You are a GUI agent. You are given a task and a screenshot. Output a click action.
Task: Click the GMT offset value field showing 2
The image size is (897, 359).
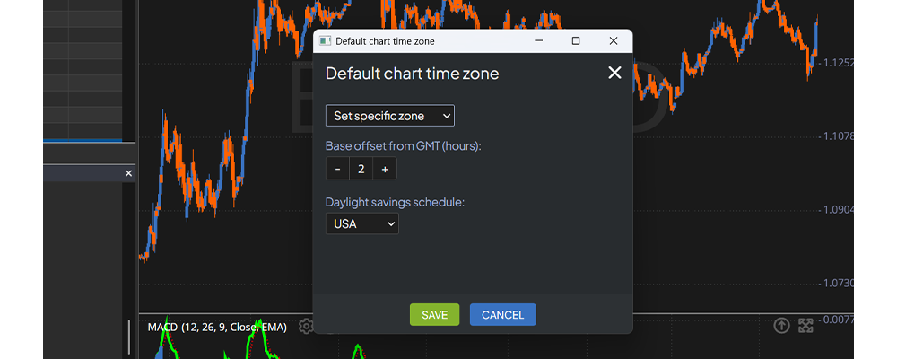click(361, 169)
